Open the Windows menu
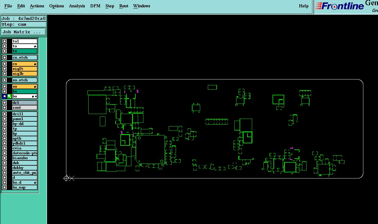This screenshot has height=224, width=378. click(x=142, y=6)
